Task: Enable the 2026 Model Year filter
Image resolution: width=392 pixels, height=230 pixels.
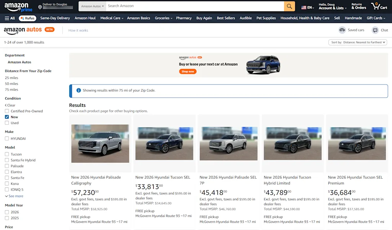Action: (x=6, y=212)
